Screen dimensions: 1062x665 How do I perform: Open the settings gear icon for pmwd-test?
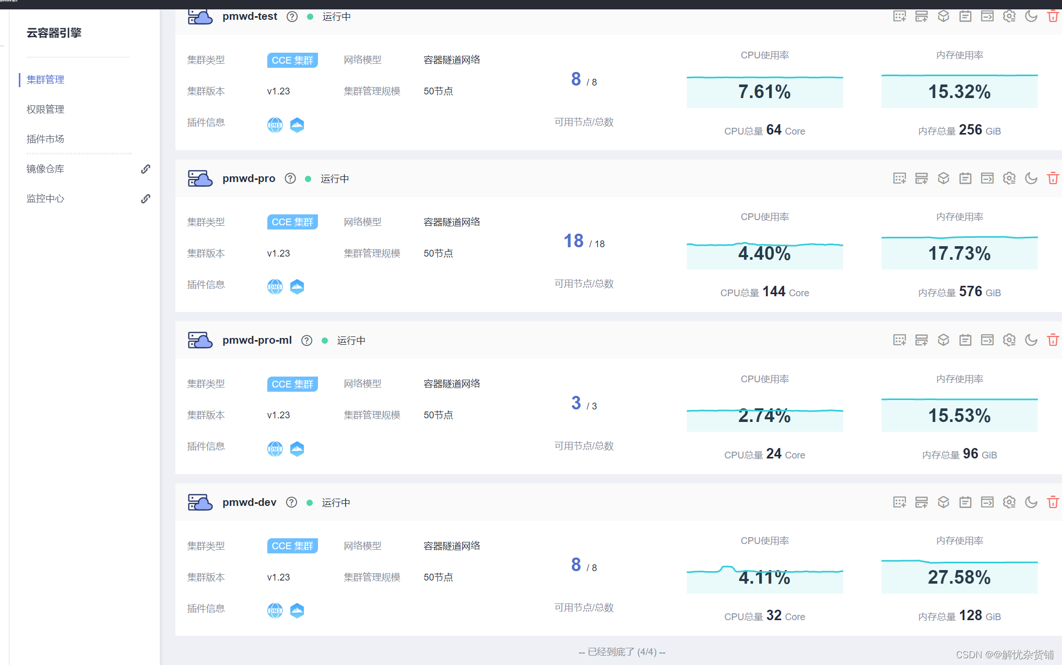tap(1009, 16)
